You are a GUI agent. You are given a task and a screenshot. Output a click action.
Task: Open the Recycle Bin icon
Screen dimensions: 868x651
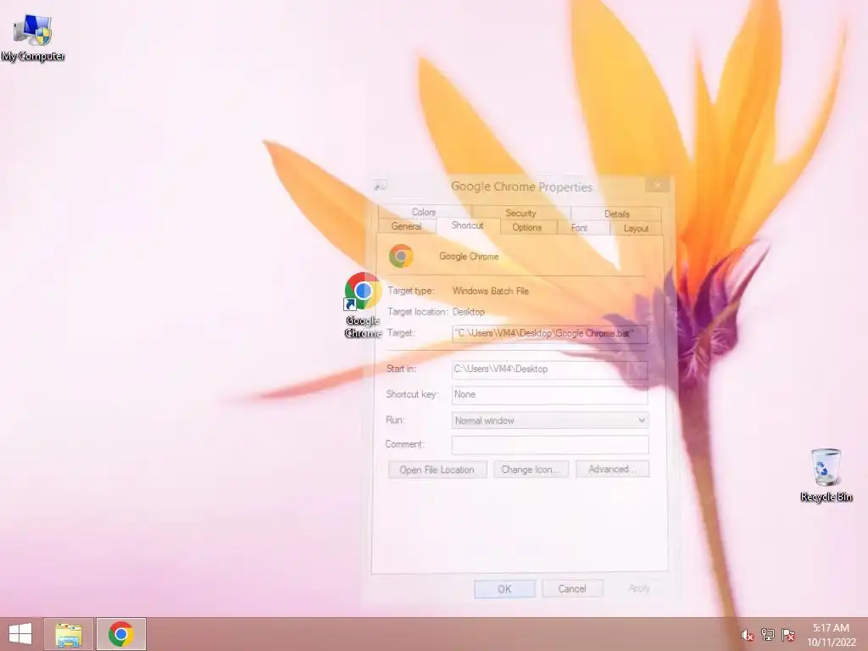826,476
